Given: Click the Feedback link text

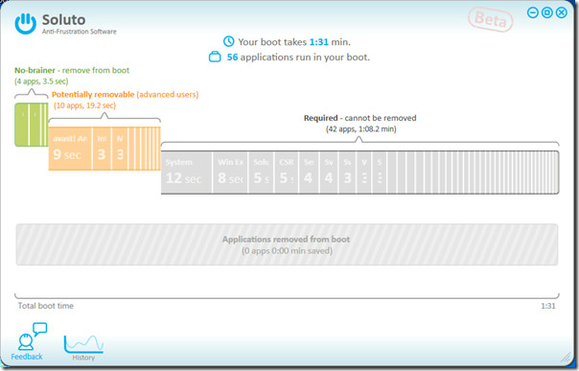Looking at the screenshot, I should coord(27,357).
